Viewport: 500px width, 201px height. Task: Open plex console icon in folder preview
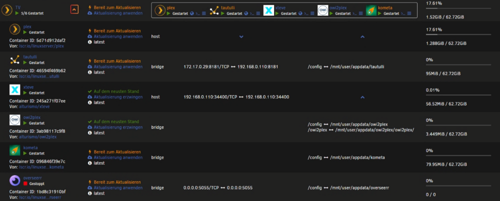pyautogui.click(x=197, y=13)
